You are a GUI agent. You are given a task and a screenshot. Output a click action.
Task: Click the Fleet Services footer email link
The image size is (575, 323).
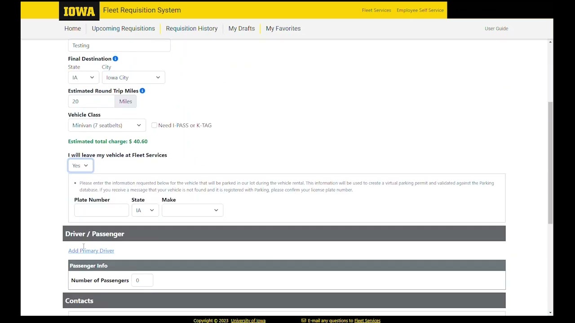[367, 320]
